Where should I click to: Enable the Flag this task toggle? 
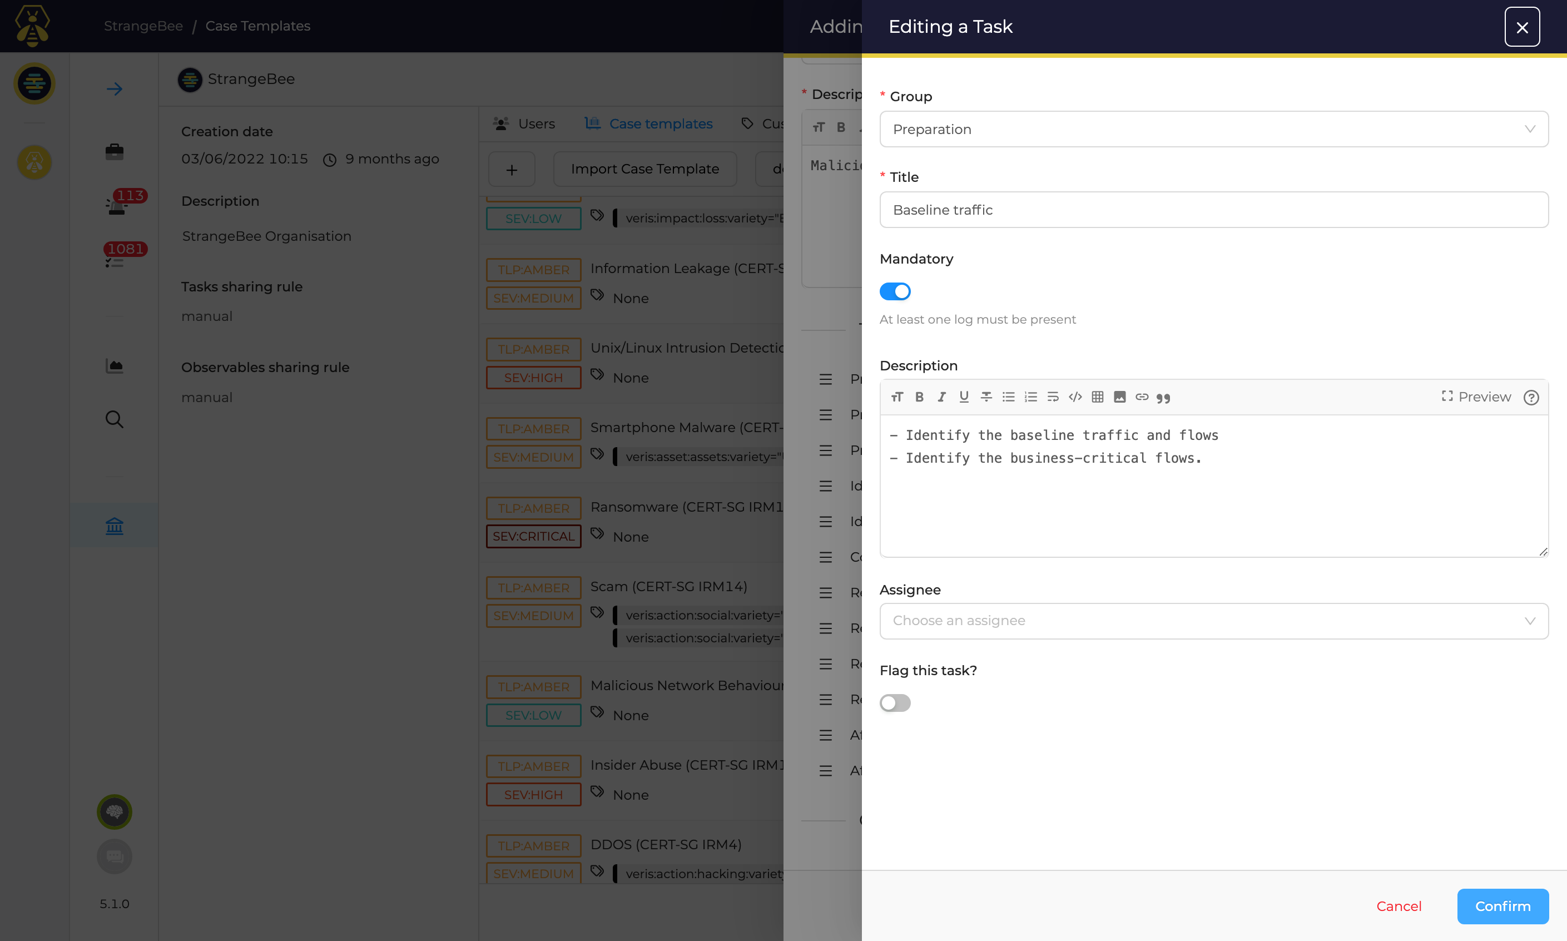[x=894, y=702]
